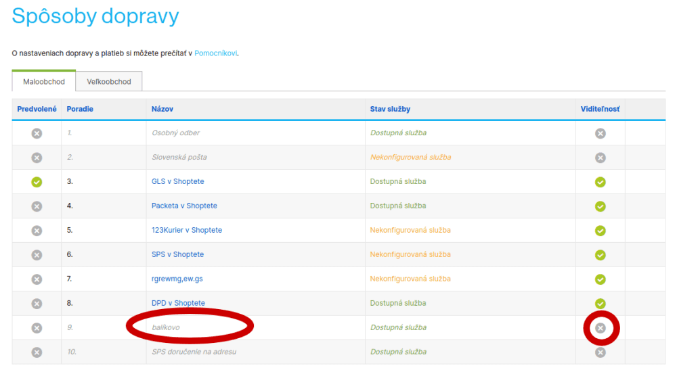Sort by the Poradie column header

(x=80, y=109)
